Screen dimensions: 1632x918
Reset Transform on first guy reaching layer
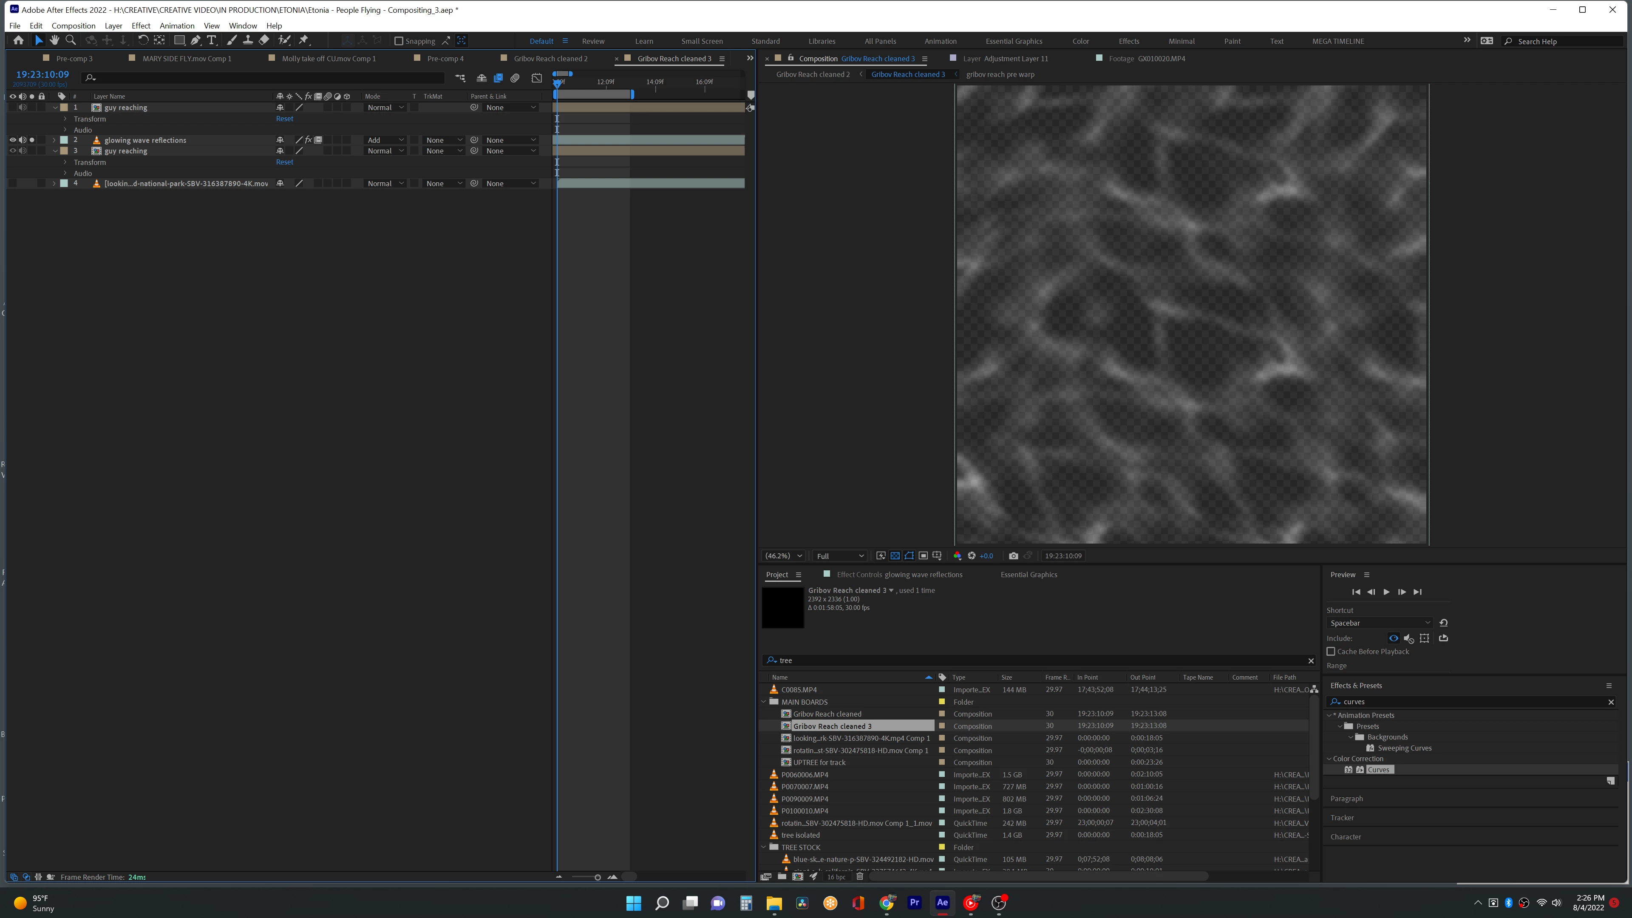[284, 119]
